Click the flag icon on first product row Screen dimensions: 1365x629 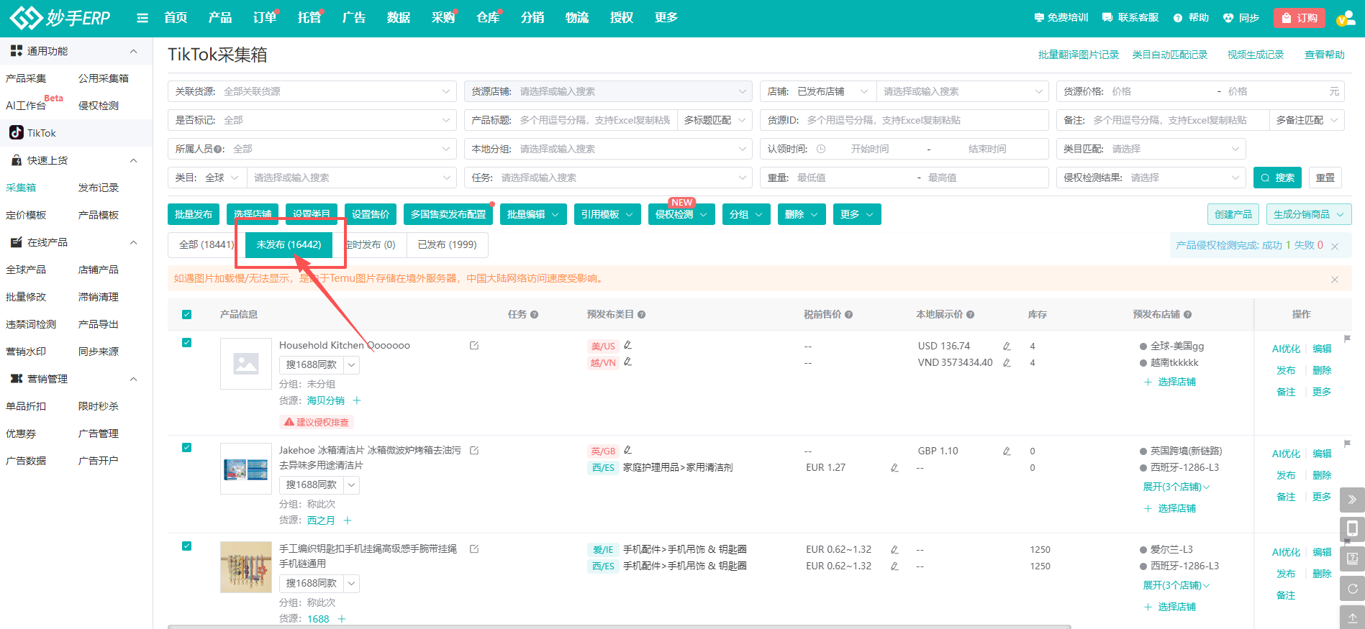pyautogui.click(x=1347, y=339)
